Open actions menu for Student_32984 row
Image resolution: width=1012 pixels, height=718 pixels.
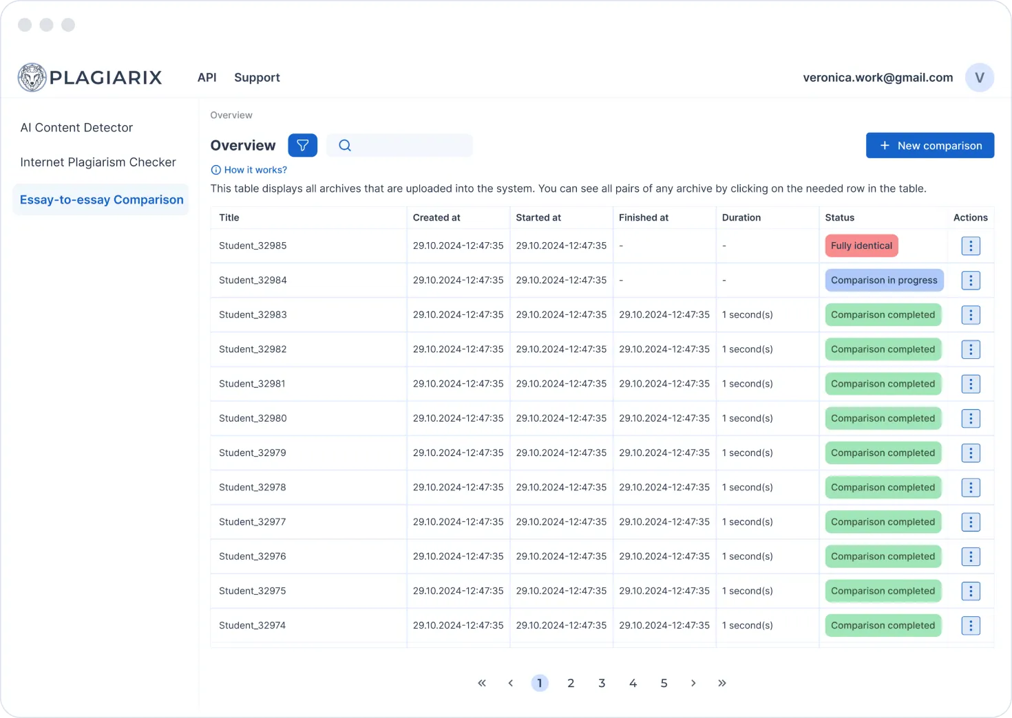tap(971, 280)
